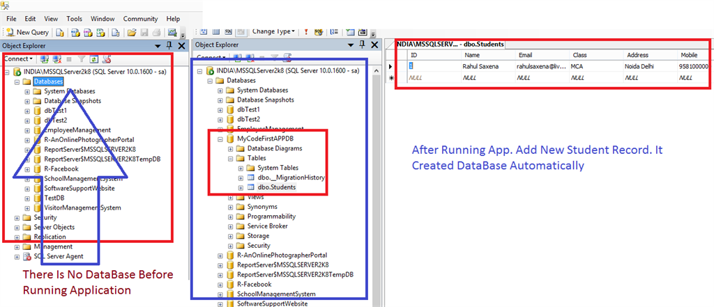Execute SQL with the red exclamation icon
The height and width of the screenshot is (307, 714).
(x=305, y=31)
